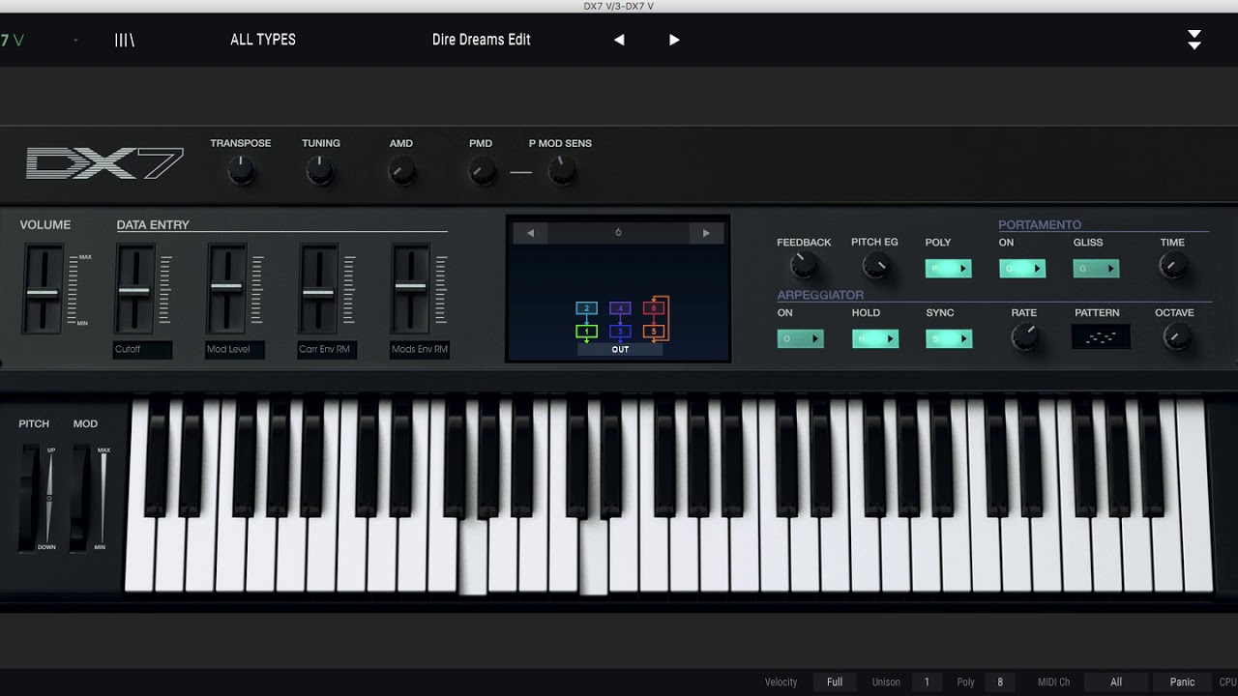Click the Dire Dreams Edit preset name
Image resolution: width=1238 pixels, height=696 pixels.
(x=482, y=40)
